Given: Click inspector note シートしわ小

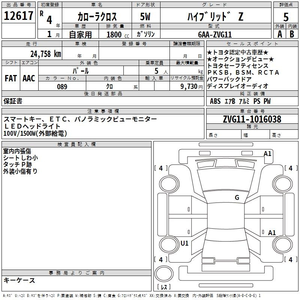Looking at the screenshot, I should [x=21, y=158].
